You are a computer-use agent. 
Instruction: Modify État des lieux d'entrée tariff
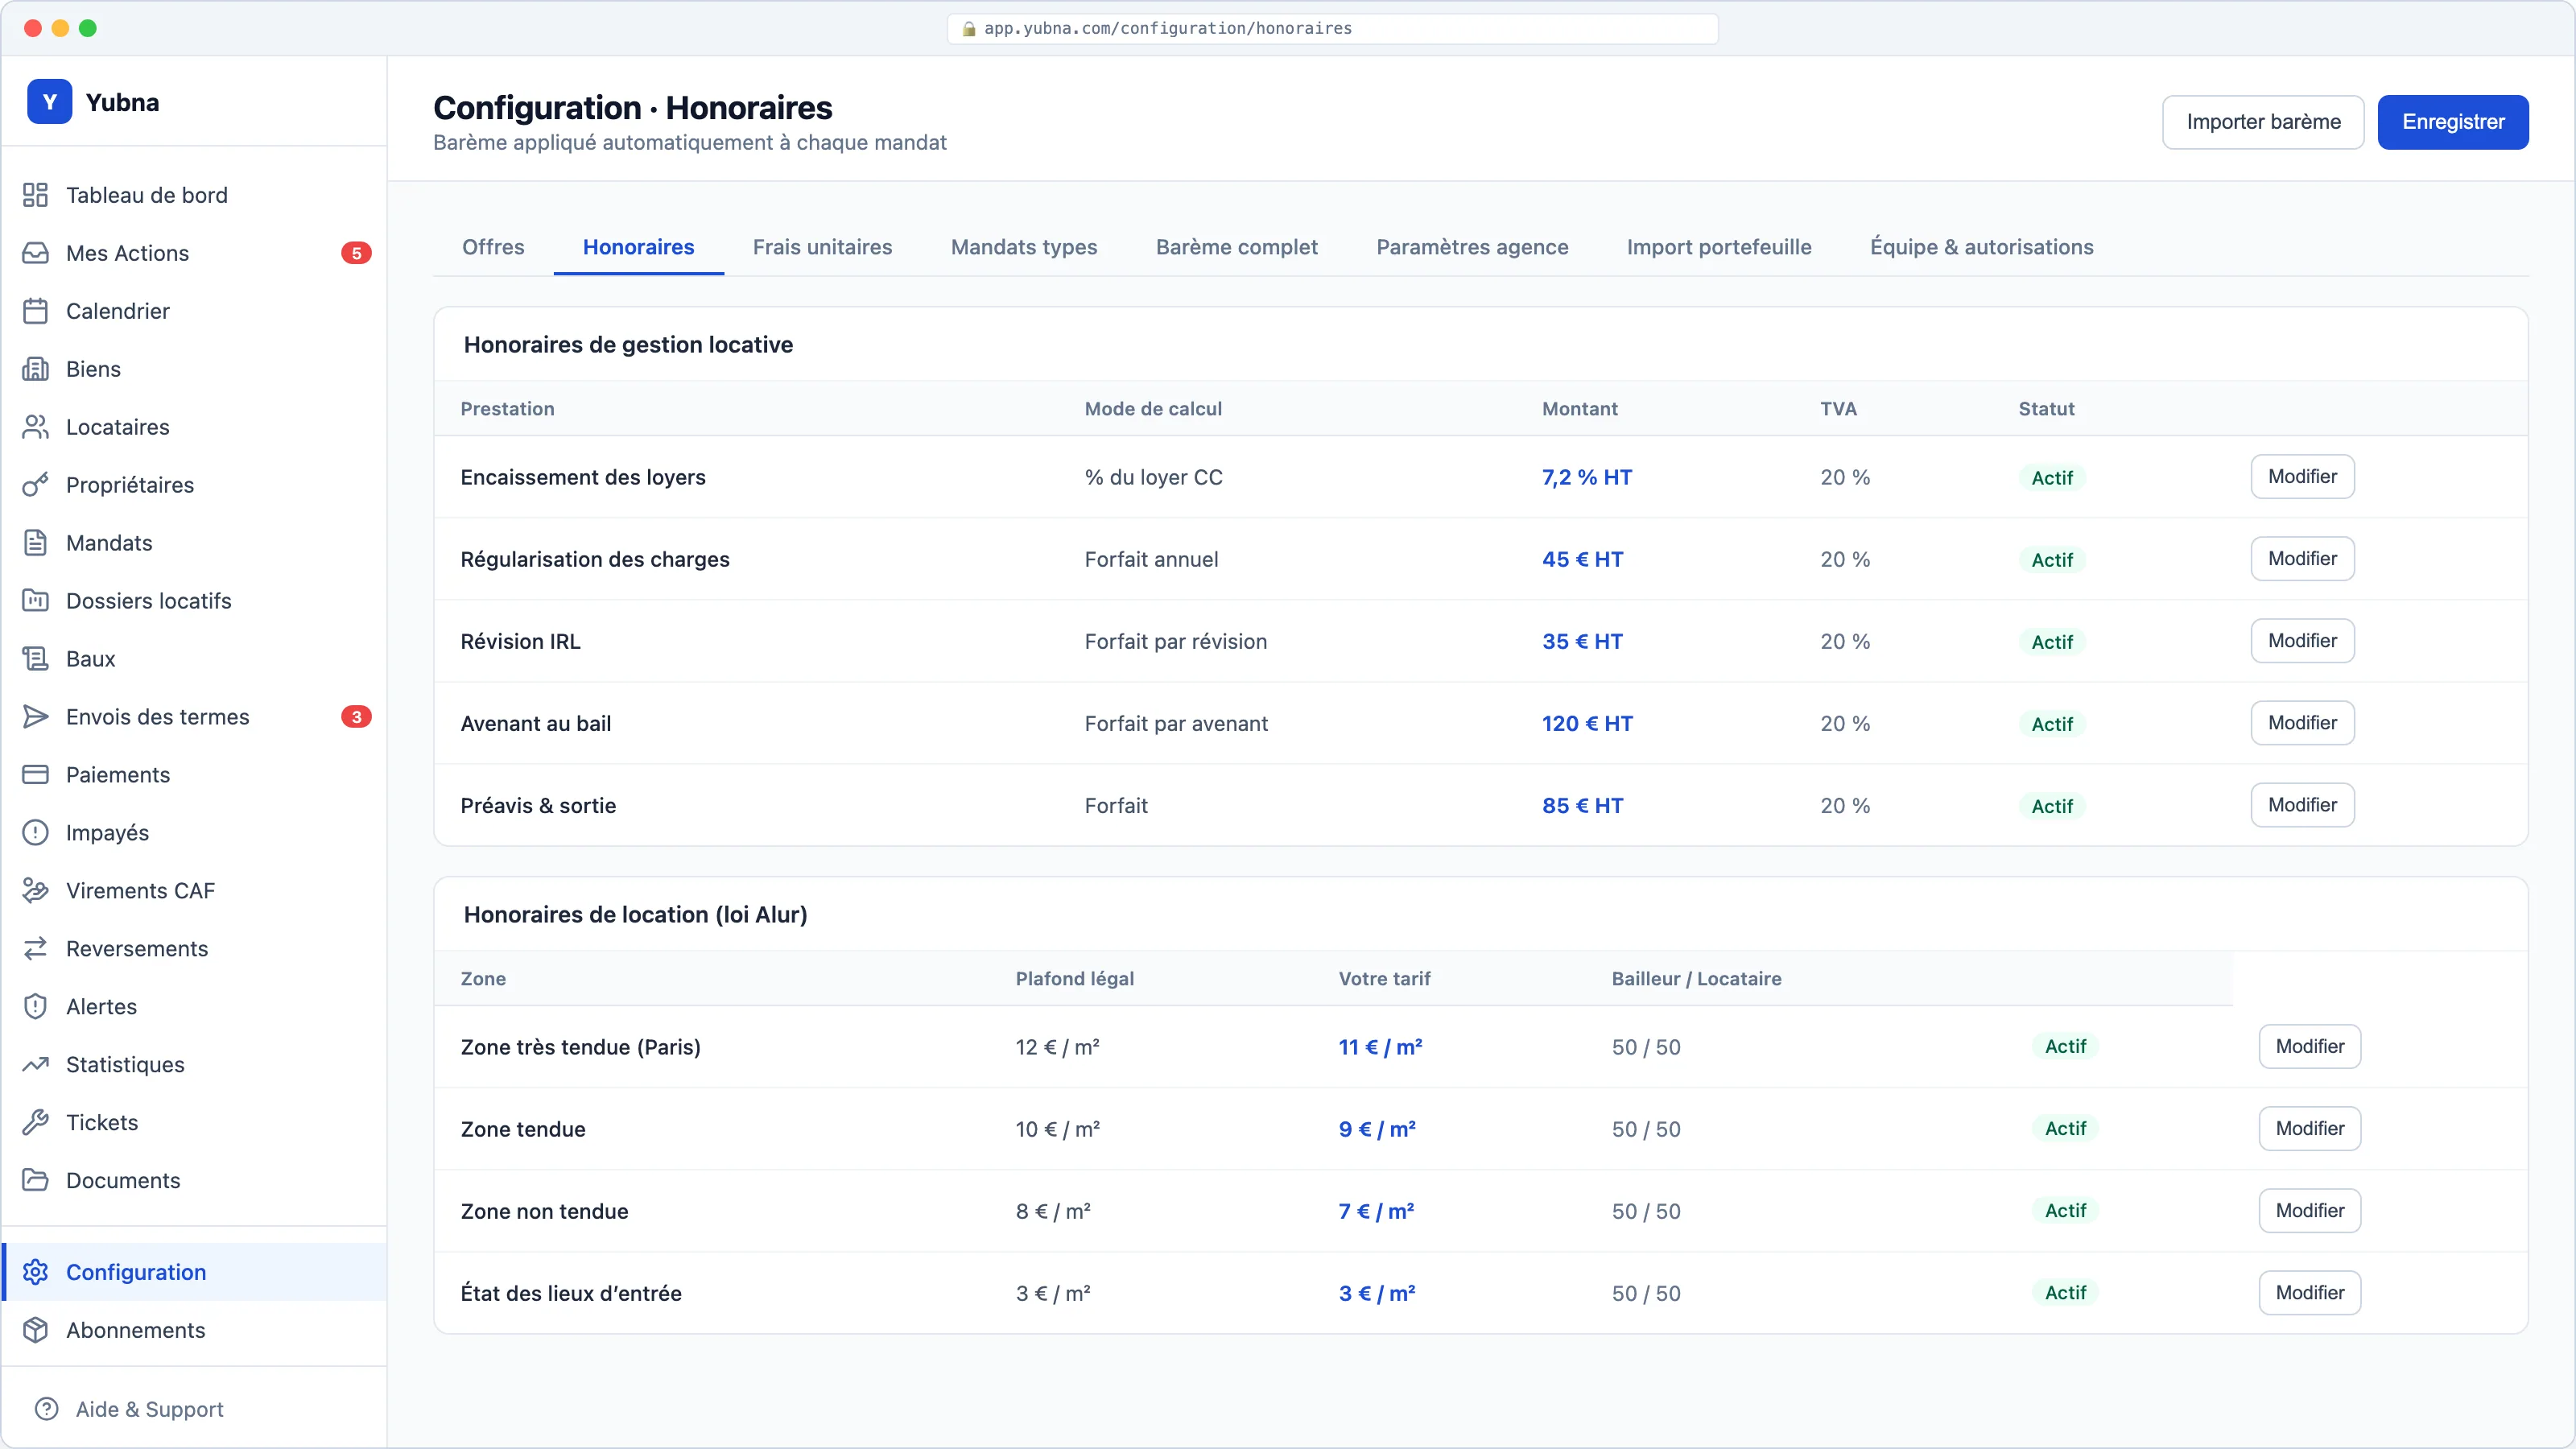[2310, 1293]
